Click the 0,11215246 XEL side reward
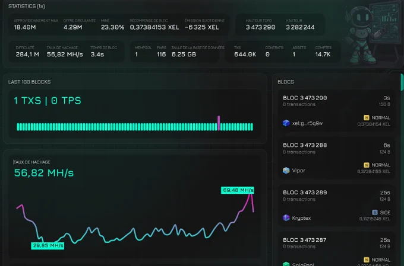Screen dimensions: 404x266 [x=375, y=219]
